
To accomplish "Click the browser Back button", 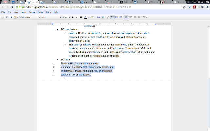I will (3, 7).
